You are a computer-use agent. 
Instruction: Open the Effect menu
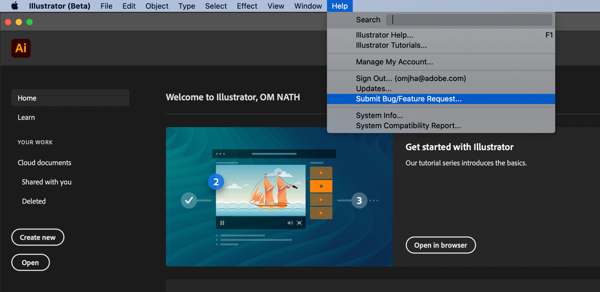point(247,6)
